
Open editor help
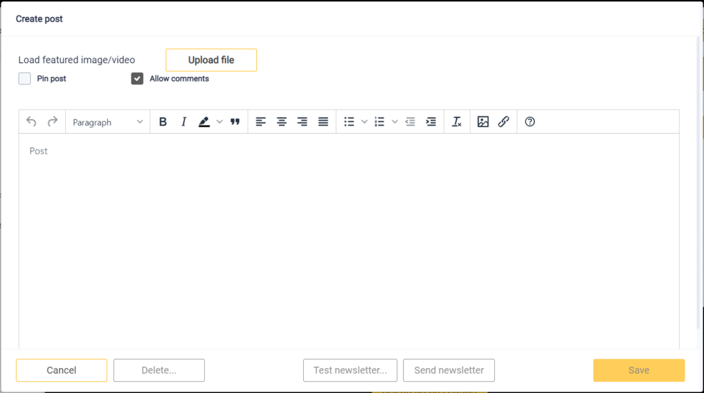[x=530, y=121]
